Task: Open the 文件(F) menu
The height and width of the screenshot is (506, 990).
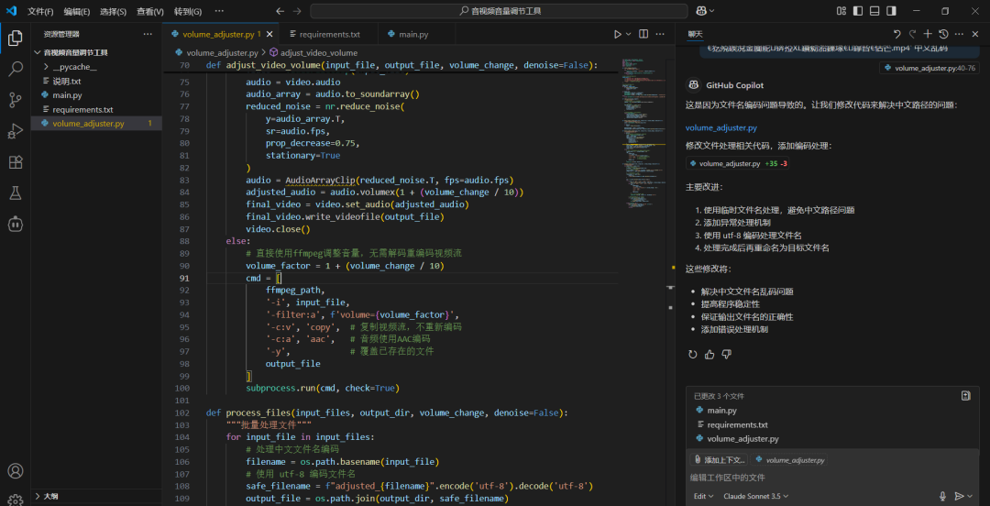Action: click(40, 11)
